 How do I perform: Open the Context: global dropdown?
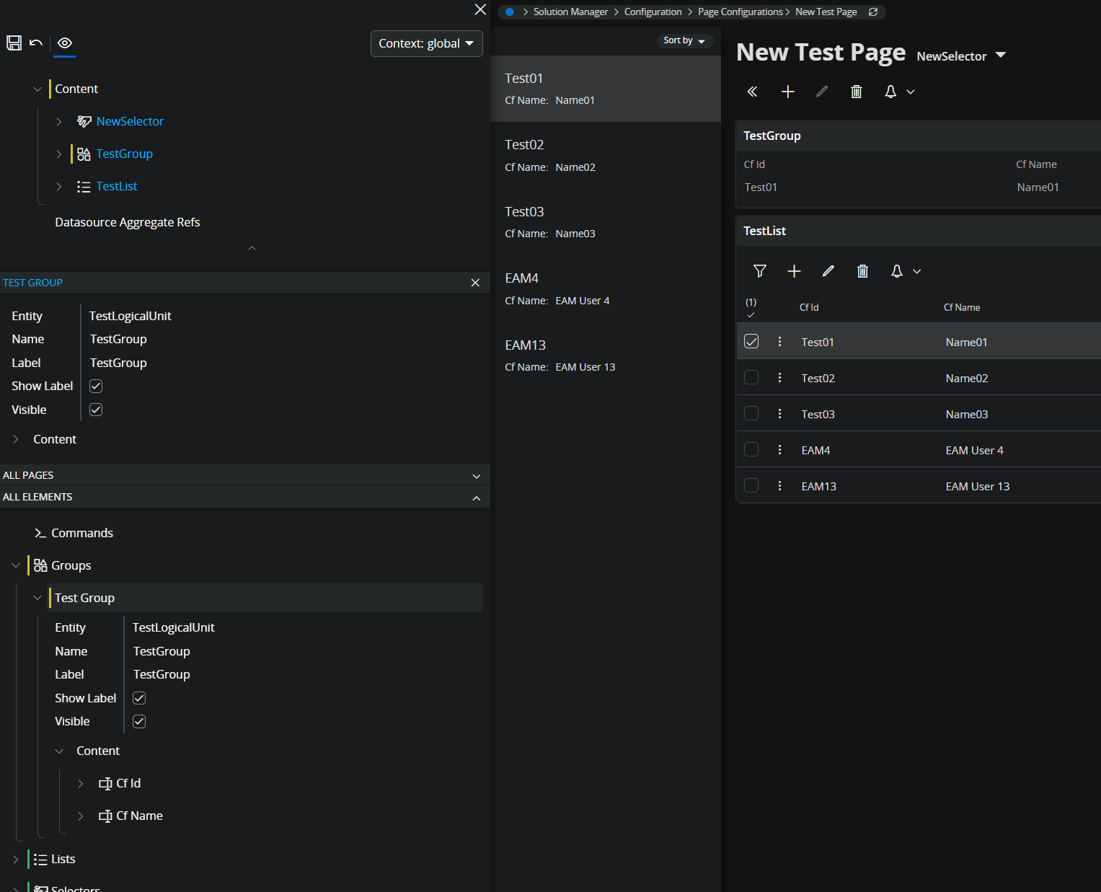426,43
